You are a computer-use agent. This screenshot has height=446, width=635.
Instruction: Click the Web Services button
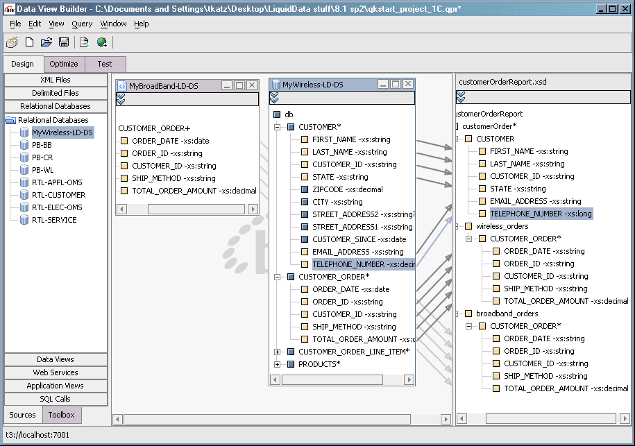coord(56,372)
